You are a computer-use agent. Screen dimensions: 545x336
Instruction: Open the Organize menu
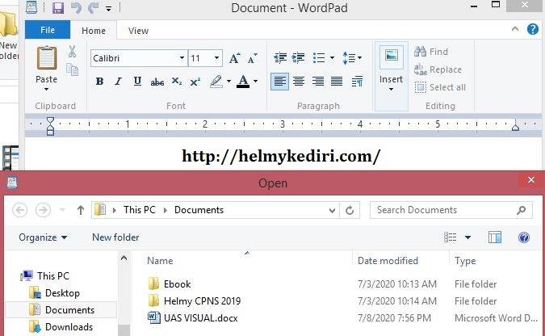pos(43,237)
